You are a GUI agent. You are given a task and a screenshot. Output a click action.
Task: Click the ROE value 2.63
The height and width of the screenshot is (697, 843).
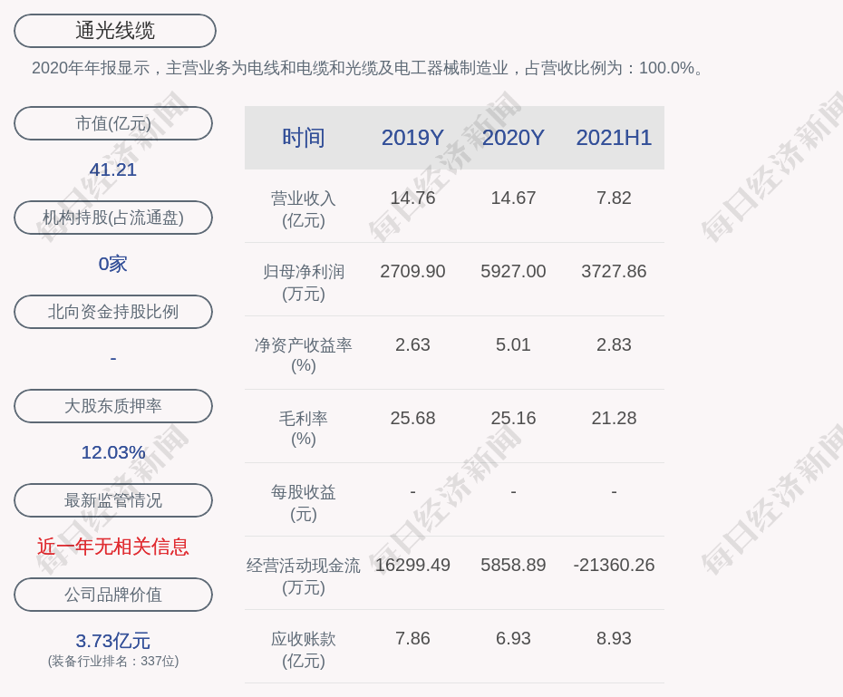412,344
